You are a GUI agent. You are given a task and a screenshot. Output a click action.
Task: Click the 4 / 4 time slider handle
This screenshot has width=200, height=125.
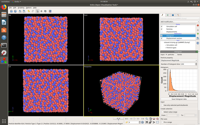coord(118,118)
